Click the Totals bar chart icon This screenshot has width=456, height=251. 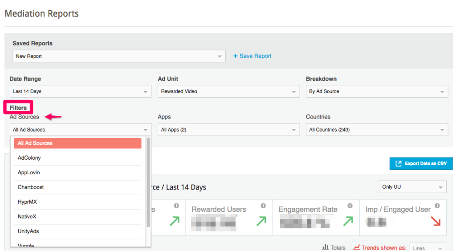click(x=325, y=247)
